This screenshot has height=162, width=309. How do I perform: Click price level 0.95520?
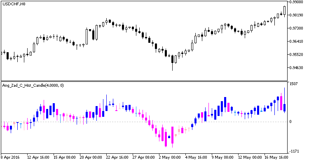coord(296,54)
